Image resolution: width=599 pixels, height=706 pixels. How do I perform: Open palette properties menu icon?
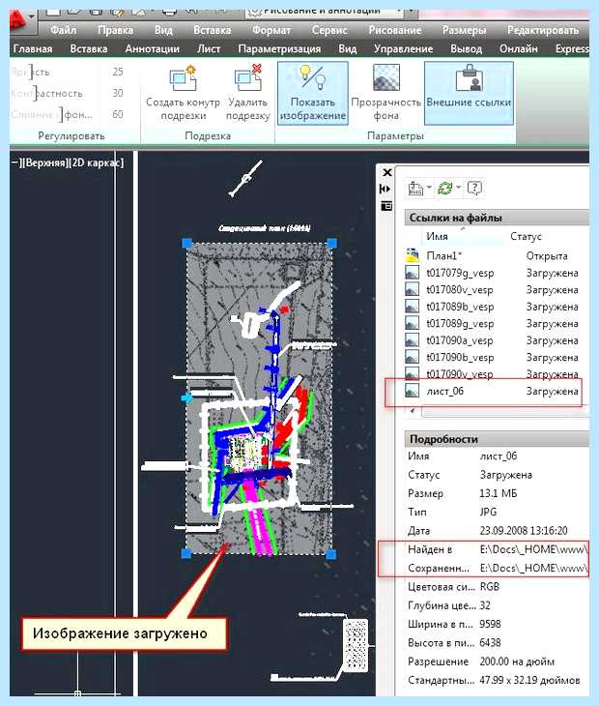[x=386, y=206]
